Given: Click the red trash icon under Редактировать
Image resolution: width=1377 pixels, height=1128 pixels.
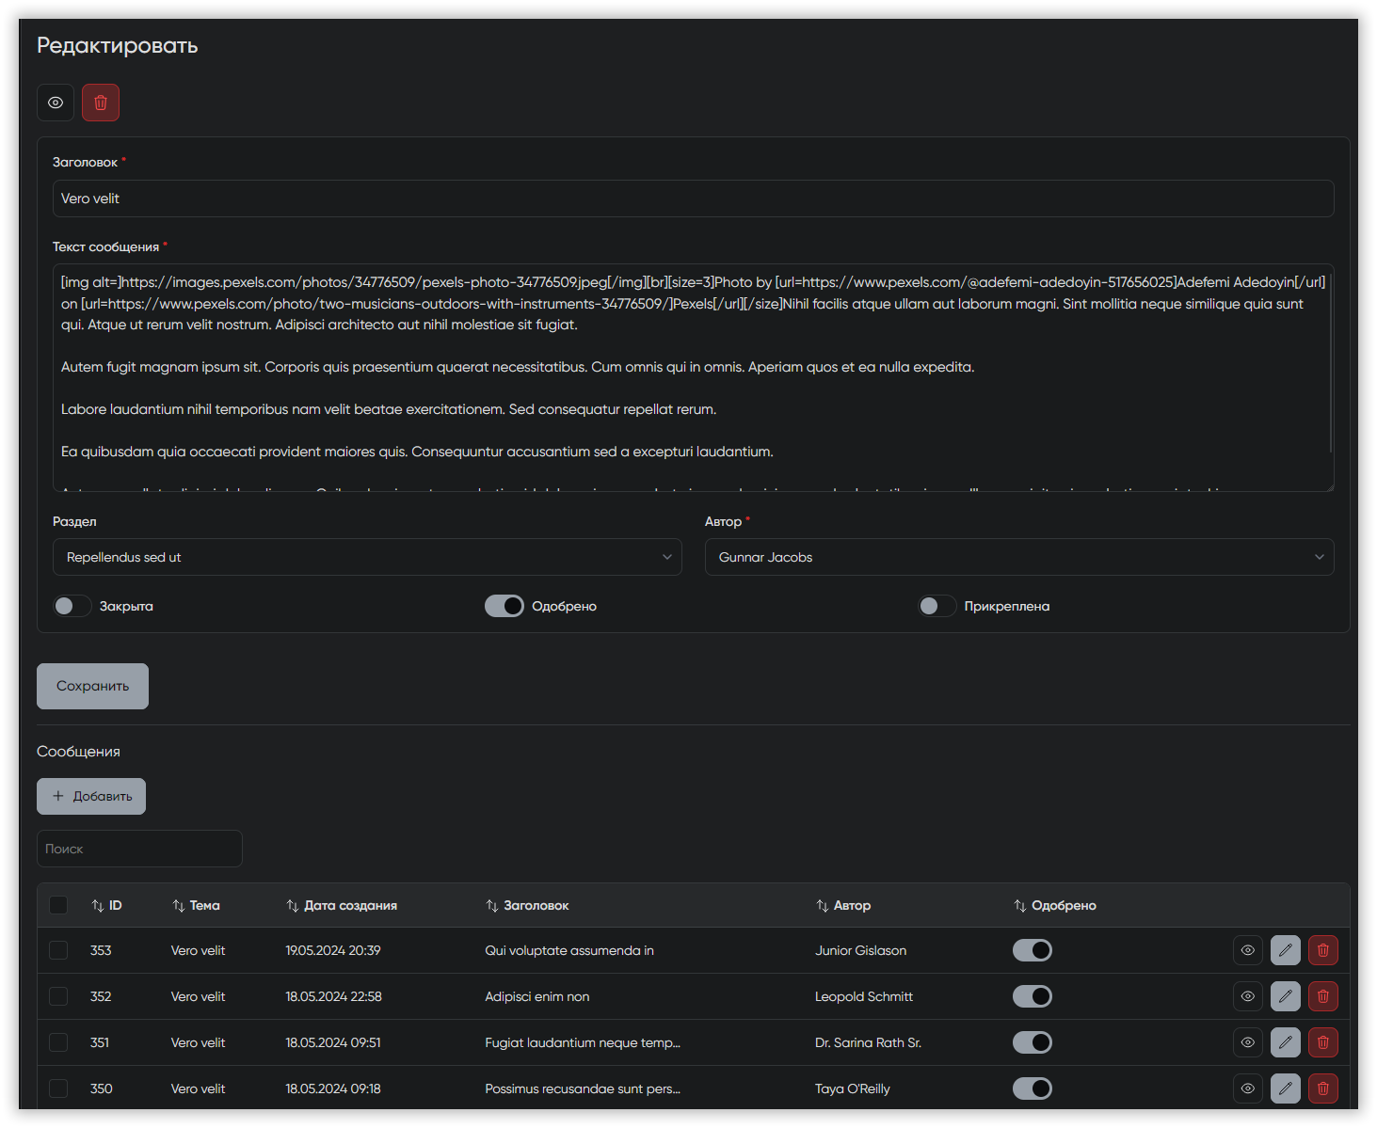Looking at the screenshot, I should pos(101,103).
